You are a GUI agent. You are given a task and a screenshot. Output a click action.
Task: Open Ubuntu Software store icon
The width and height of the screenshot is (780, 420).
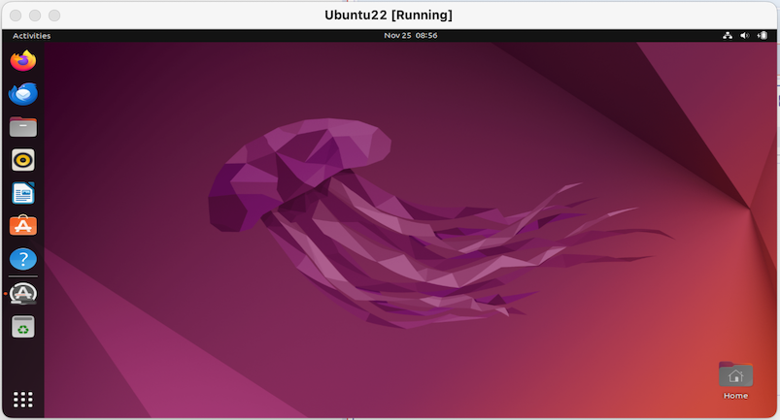(23, 226)
